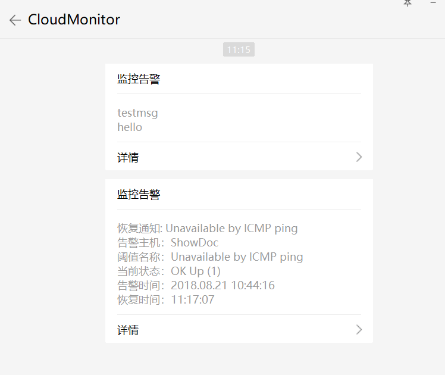The height and width of the screenshot is (375, 445).
Task: Click the 阈值名称 Unavailable by ICMP ping line
Action: (x=210, y=257)
